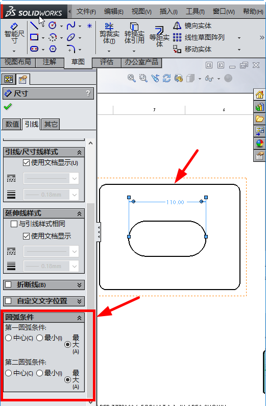The width and height of the screenshot is (266, 406).
Task: Open the 插入(I) menu
Action: 168,11
